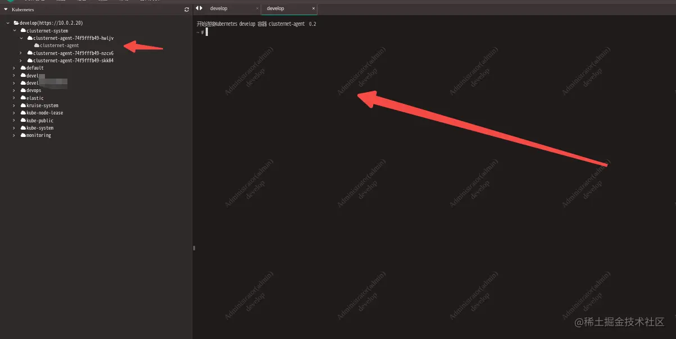Collapse the clusternet-system namespace chevron
The height and width of the screenshot is (339, 676).
(15, 30)
